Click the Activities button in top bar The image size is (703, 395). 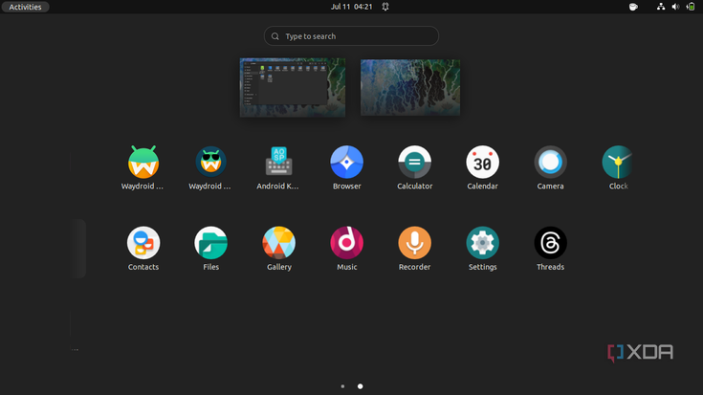click(25, 7)
